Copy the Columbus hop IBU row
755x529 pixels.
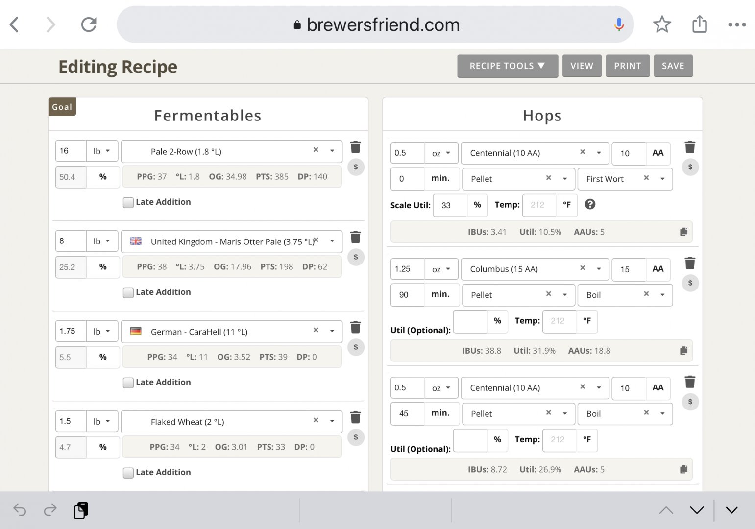pos(683,351)
